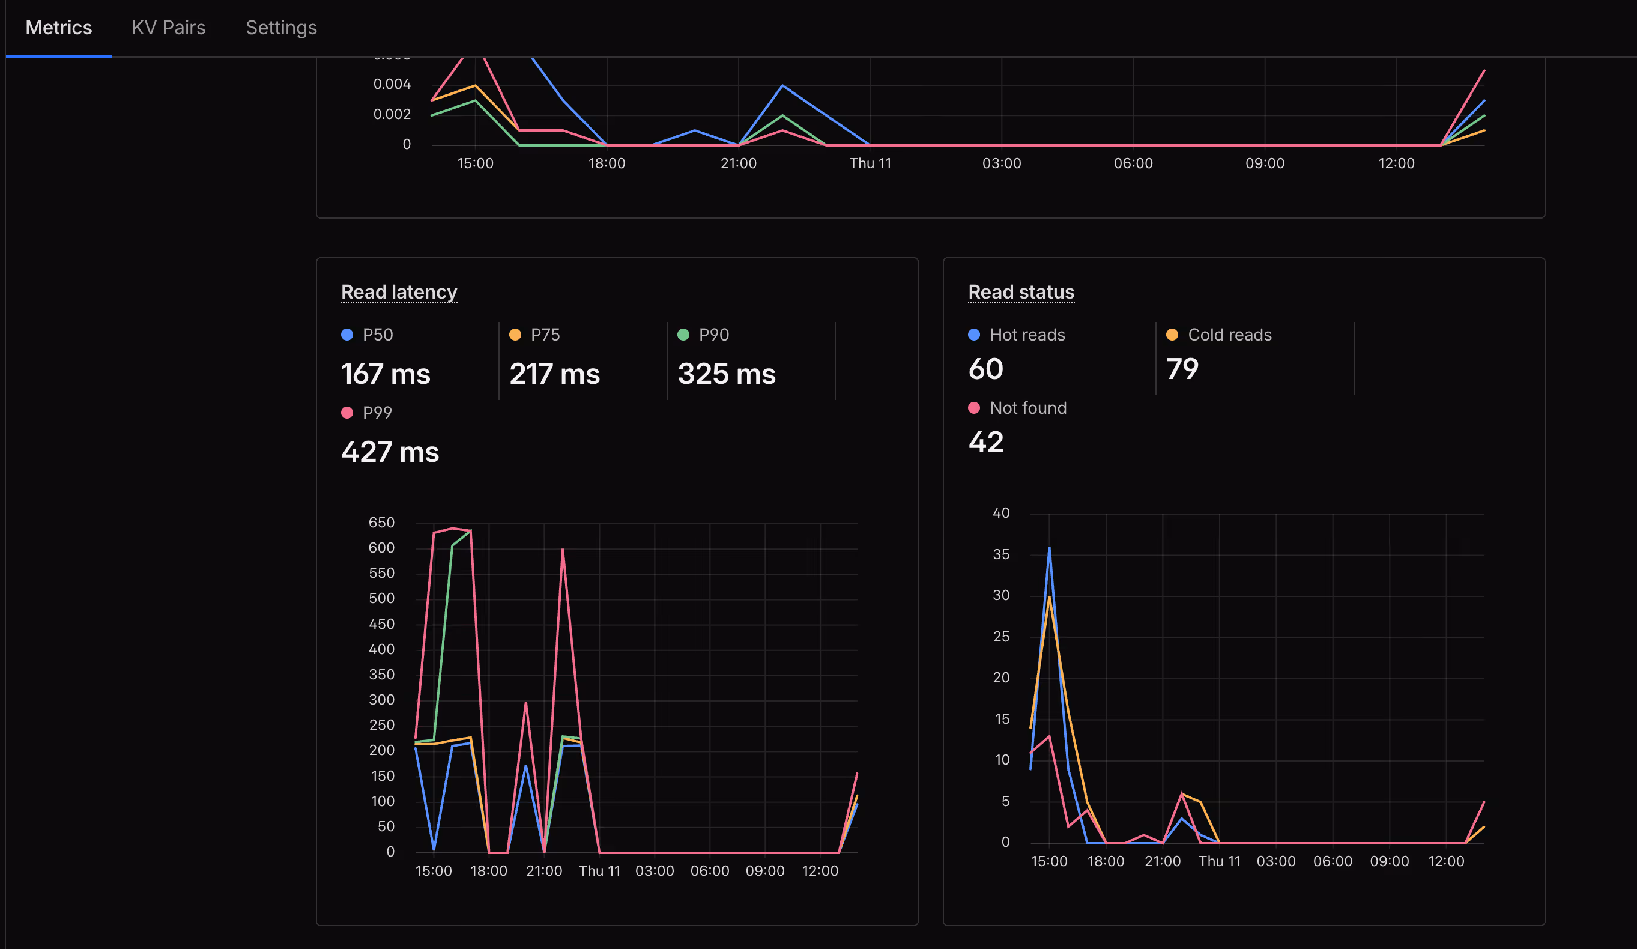Click the Hot reads count 60
This screenshot has height=949, width=1637.
tap(985, 369)
